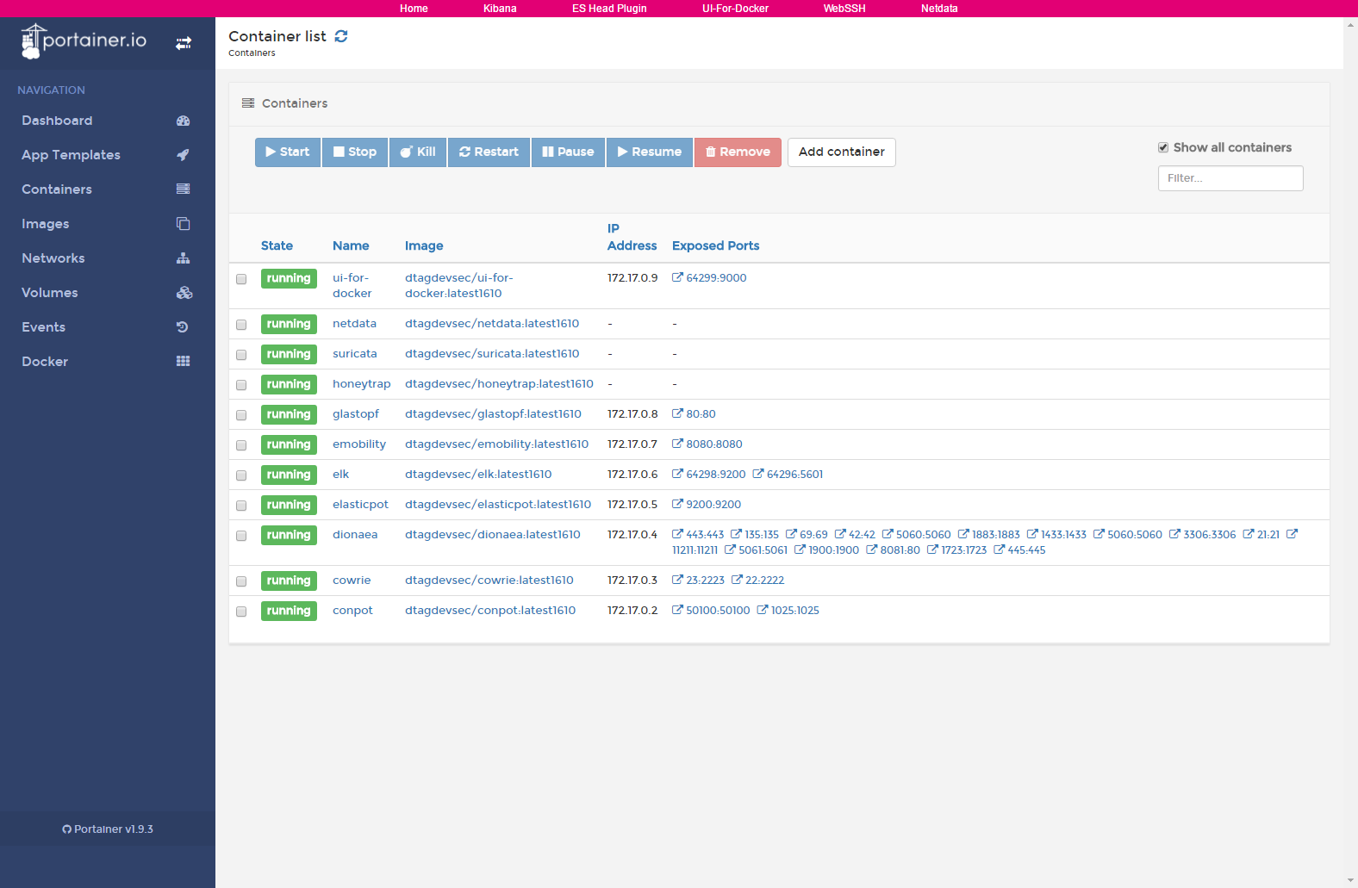Image resolution: width=1358 pixels, height=888 pixels.
Task: Click the external link icon for port 443:443
Action: [x=677, y=534]
